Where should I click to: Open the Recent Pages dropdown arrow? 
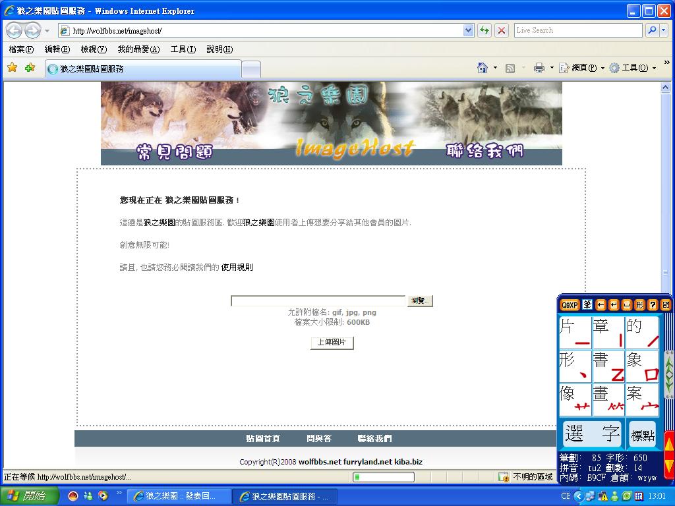[47, 30]
